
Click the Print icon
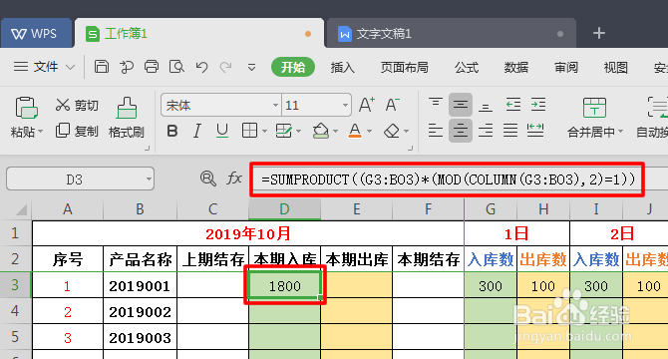click(152, 67)
